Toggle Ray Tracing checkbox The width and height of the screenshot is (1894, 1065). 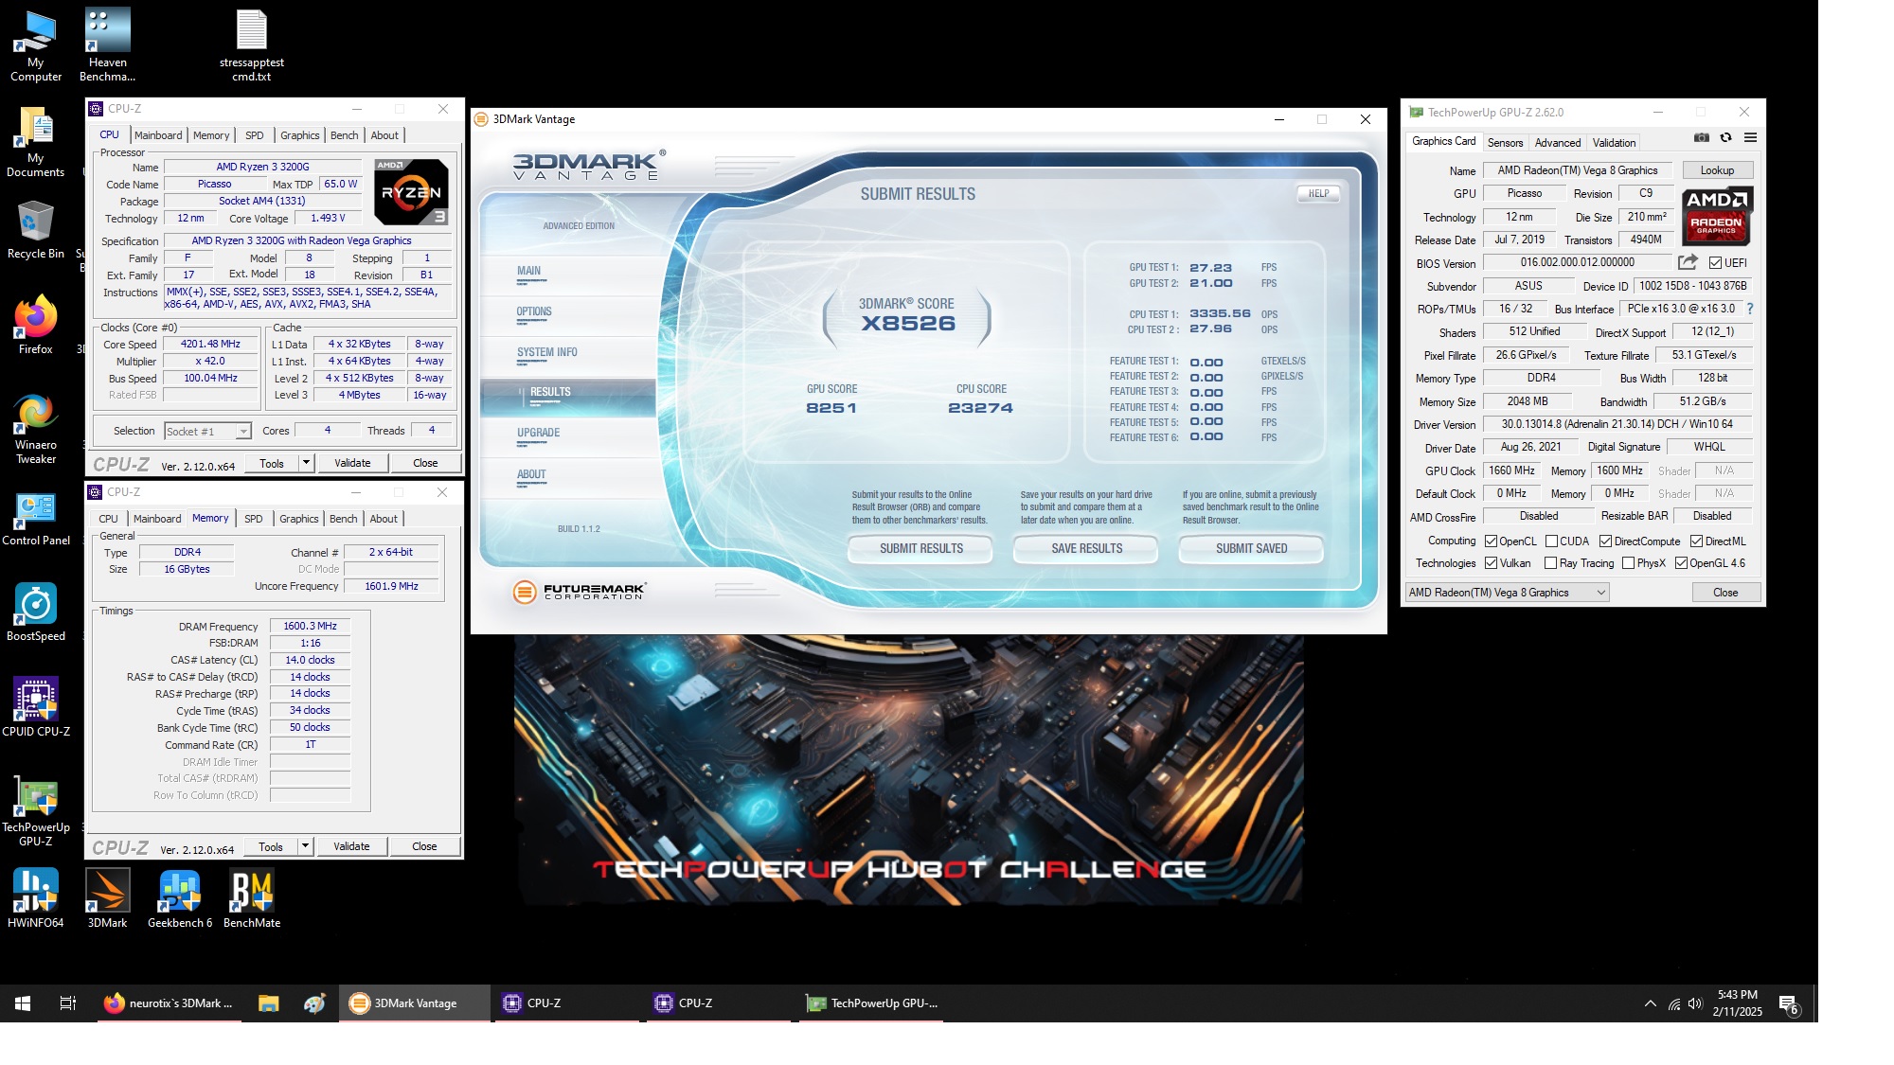[1551, 563]
